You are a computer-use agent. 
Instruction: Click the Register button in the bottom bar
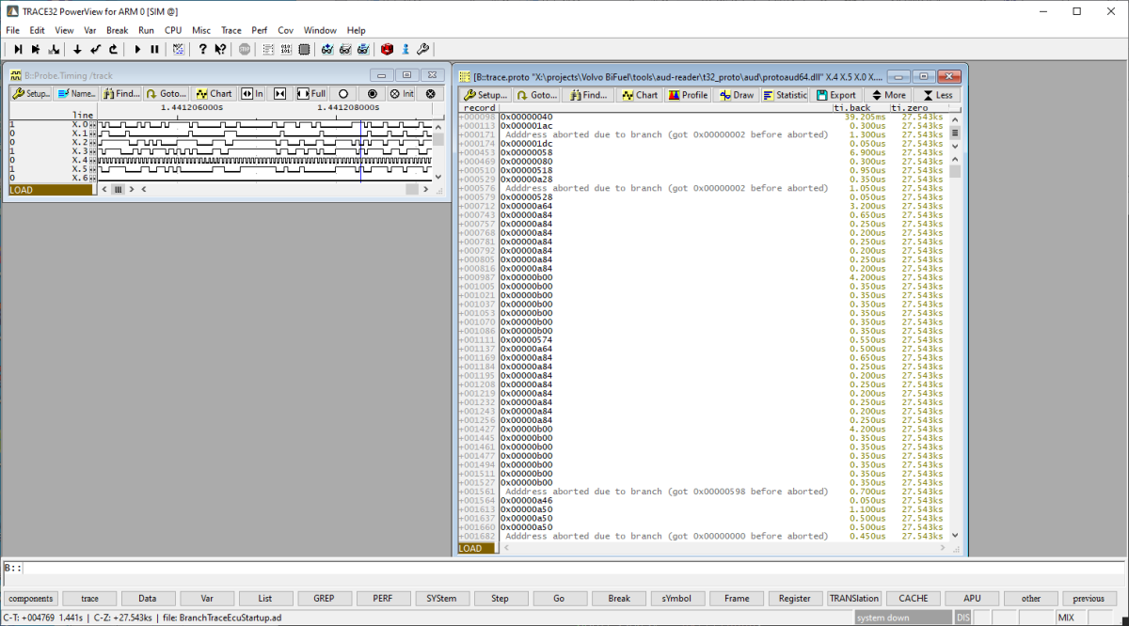pos(795,598)
